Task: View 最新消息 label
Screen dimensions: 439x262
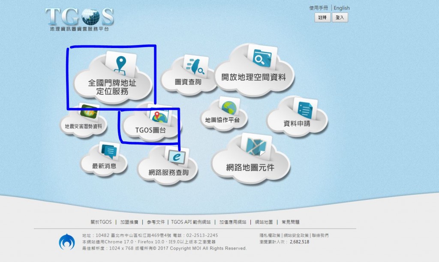Action: [x=104, y=166]
